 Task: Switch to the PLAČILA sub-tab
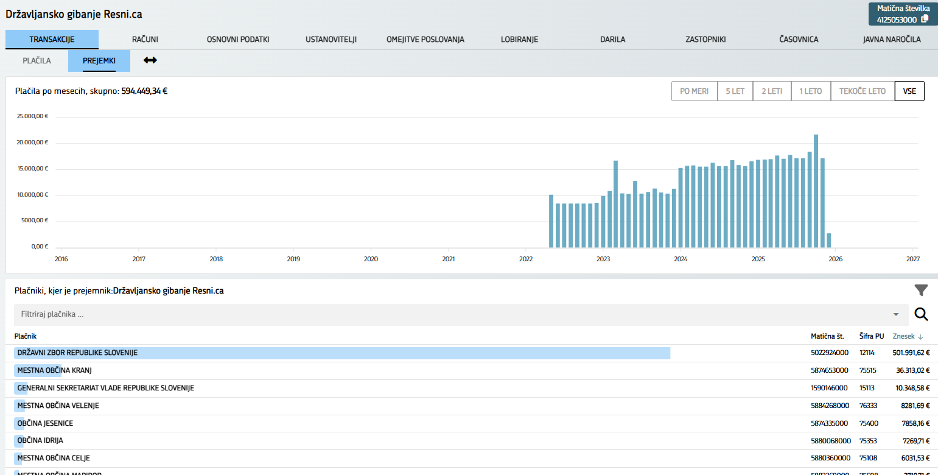coord(37,61)
